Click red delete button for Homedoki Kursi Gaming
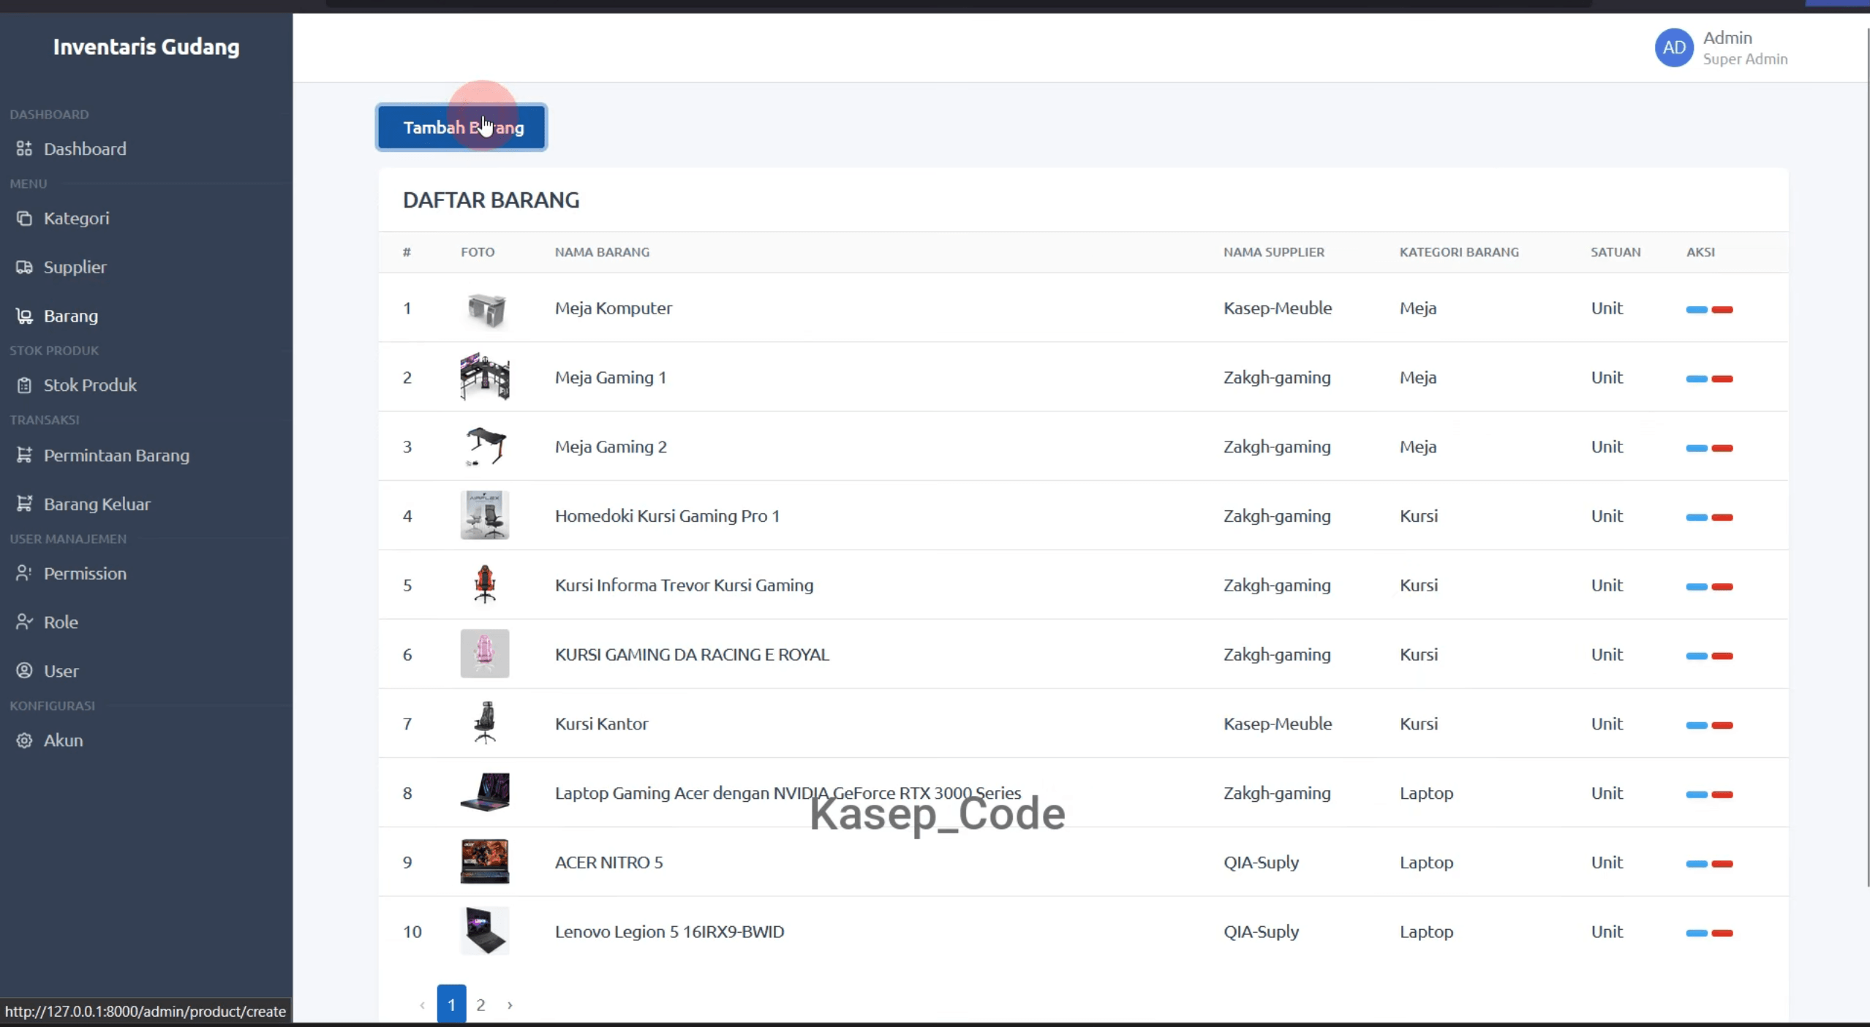This screenshot has height=1027, width=1870. click(1722, 518)
